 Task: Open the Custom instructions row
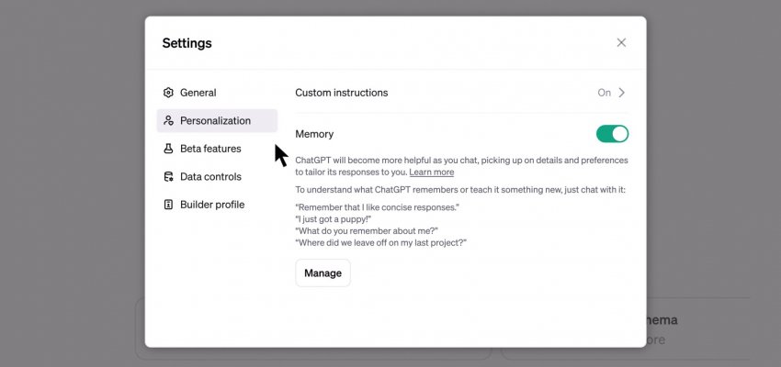[x=342, y=93]
